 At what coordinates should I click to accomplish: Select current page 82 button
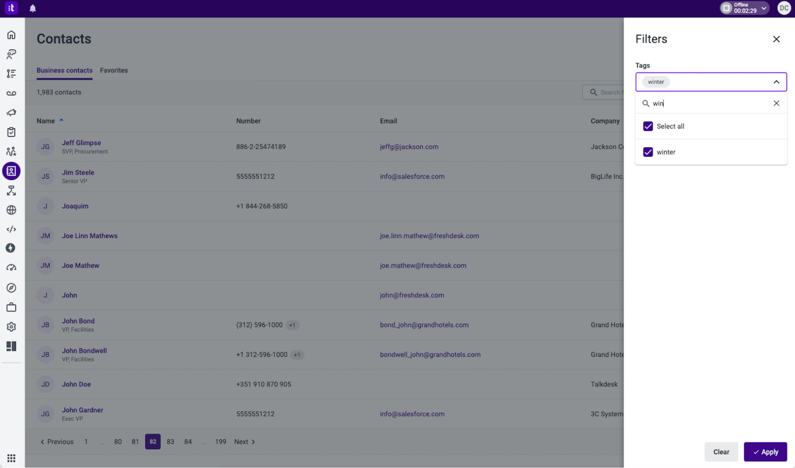point(153,442)
